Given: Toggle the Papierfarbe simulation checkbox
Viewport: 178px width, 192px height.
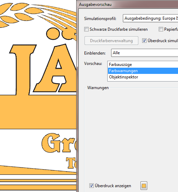Looking at the screenshot, I should coord(161,29).
